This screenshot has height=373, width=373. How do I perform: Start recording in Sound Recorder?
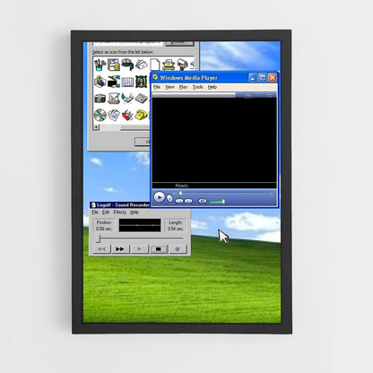[178, 249]
